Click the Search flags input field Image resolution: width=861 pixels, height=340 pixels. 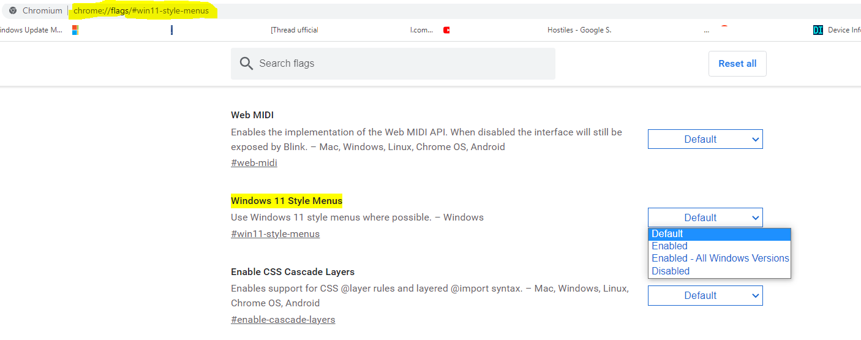(393, 64)
